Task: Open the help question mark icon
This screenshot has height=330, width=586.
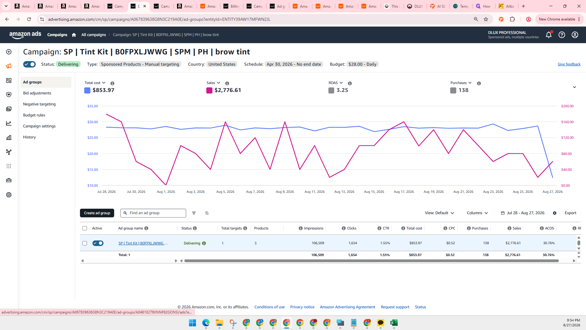Action: click(562, 35)
